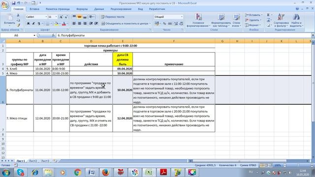Apply percent style format
Image resolution: width=315 pixels, height=177 pixels.
164,24
